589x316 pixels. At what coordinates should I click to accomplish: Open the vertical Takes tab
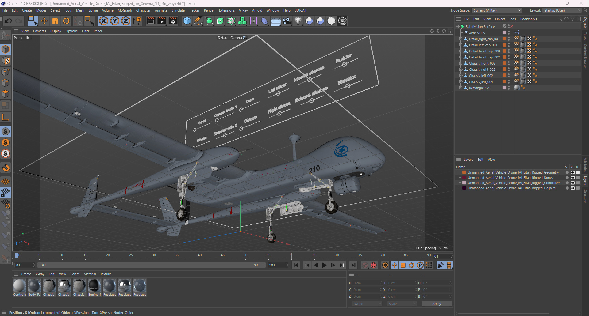point(585,36)
